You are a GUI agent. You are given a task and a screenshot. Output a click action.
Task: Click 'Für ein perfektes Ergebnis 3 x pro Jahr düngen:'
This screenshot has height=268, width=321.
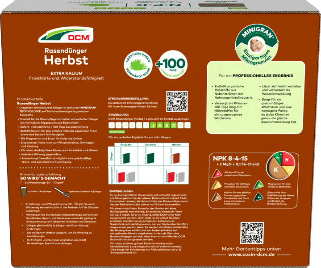pos(140,137)
